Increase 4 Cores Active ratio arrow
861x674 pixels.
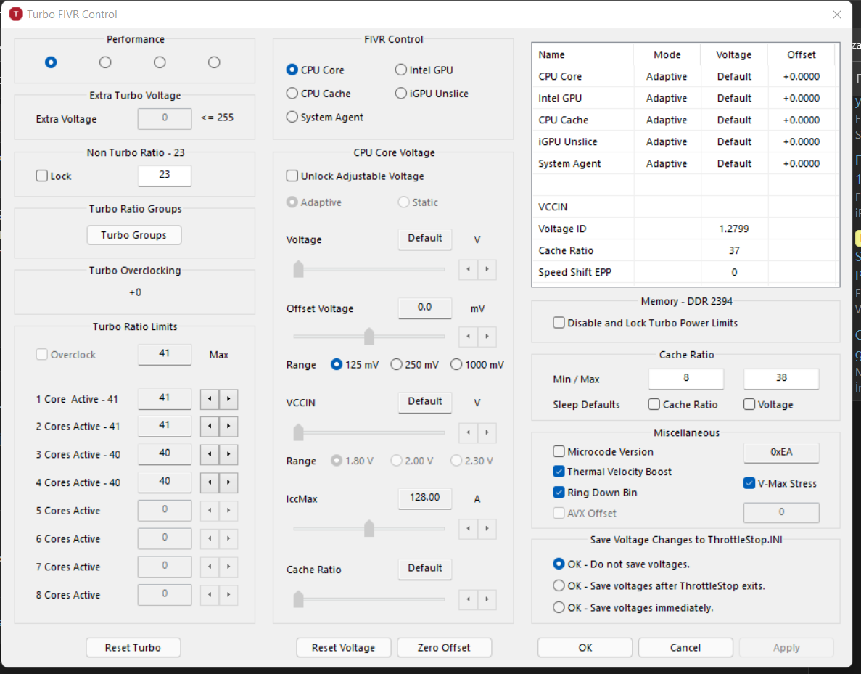(228, 482)
